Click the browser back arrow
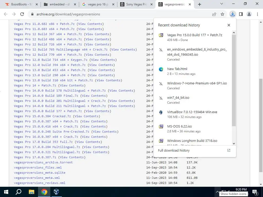Image resolution: width=263 pixels, height=197 pixels. click(6, 14)
